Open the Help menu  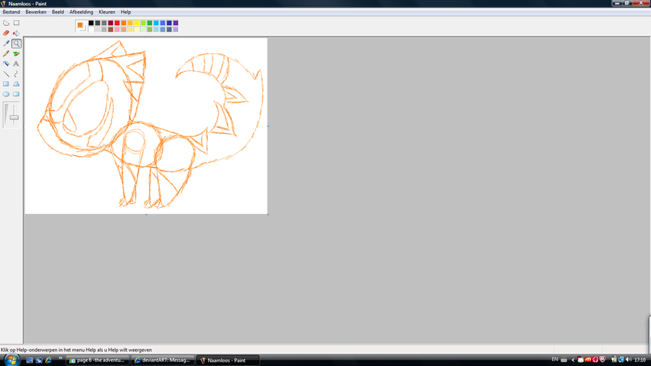(126, 12)
